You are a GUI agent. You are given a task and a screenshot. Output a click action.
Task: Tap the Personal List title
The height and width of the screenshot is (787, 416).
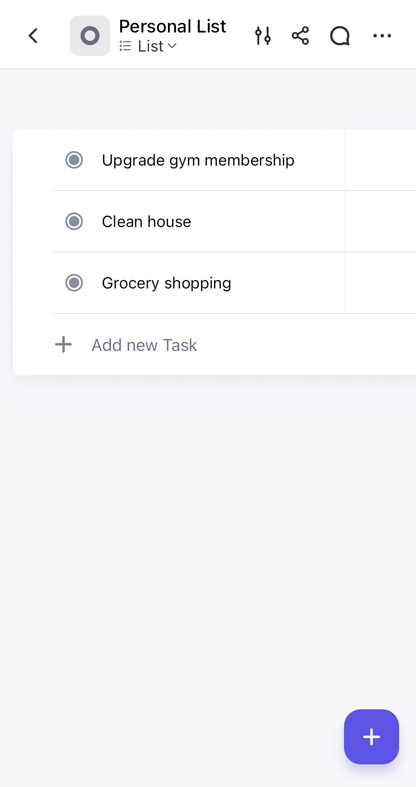click(x=173, y=26)
